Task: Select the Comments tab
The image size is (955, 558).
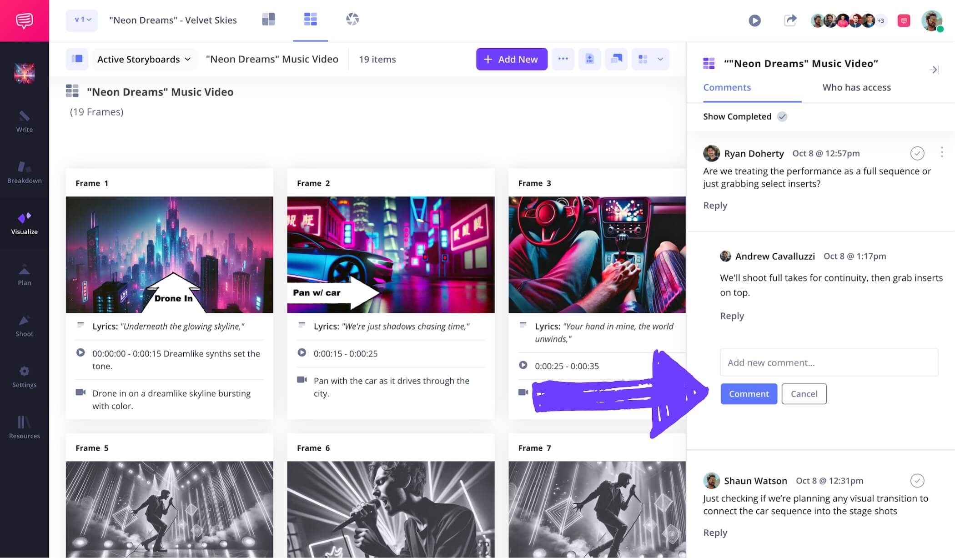Action: click(727, 87)
